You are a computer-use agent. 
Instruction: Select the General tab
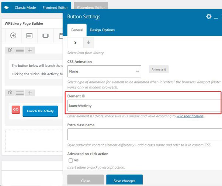click(x=77, y=30)
